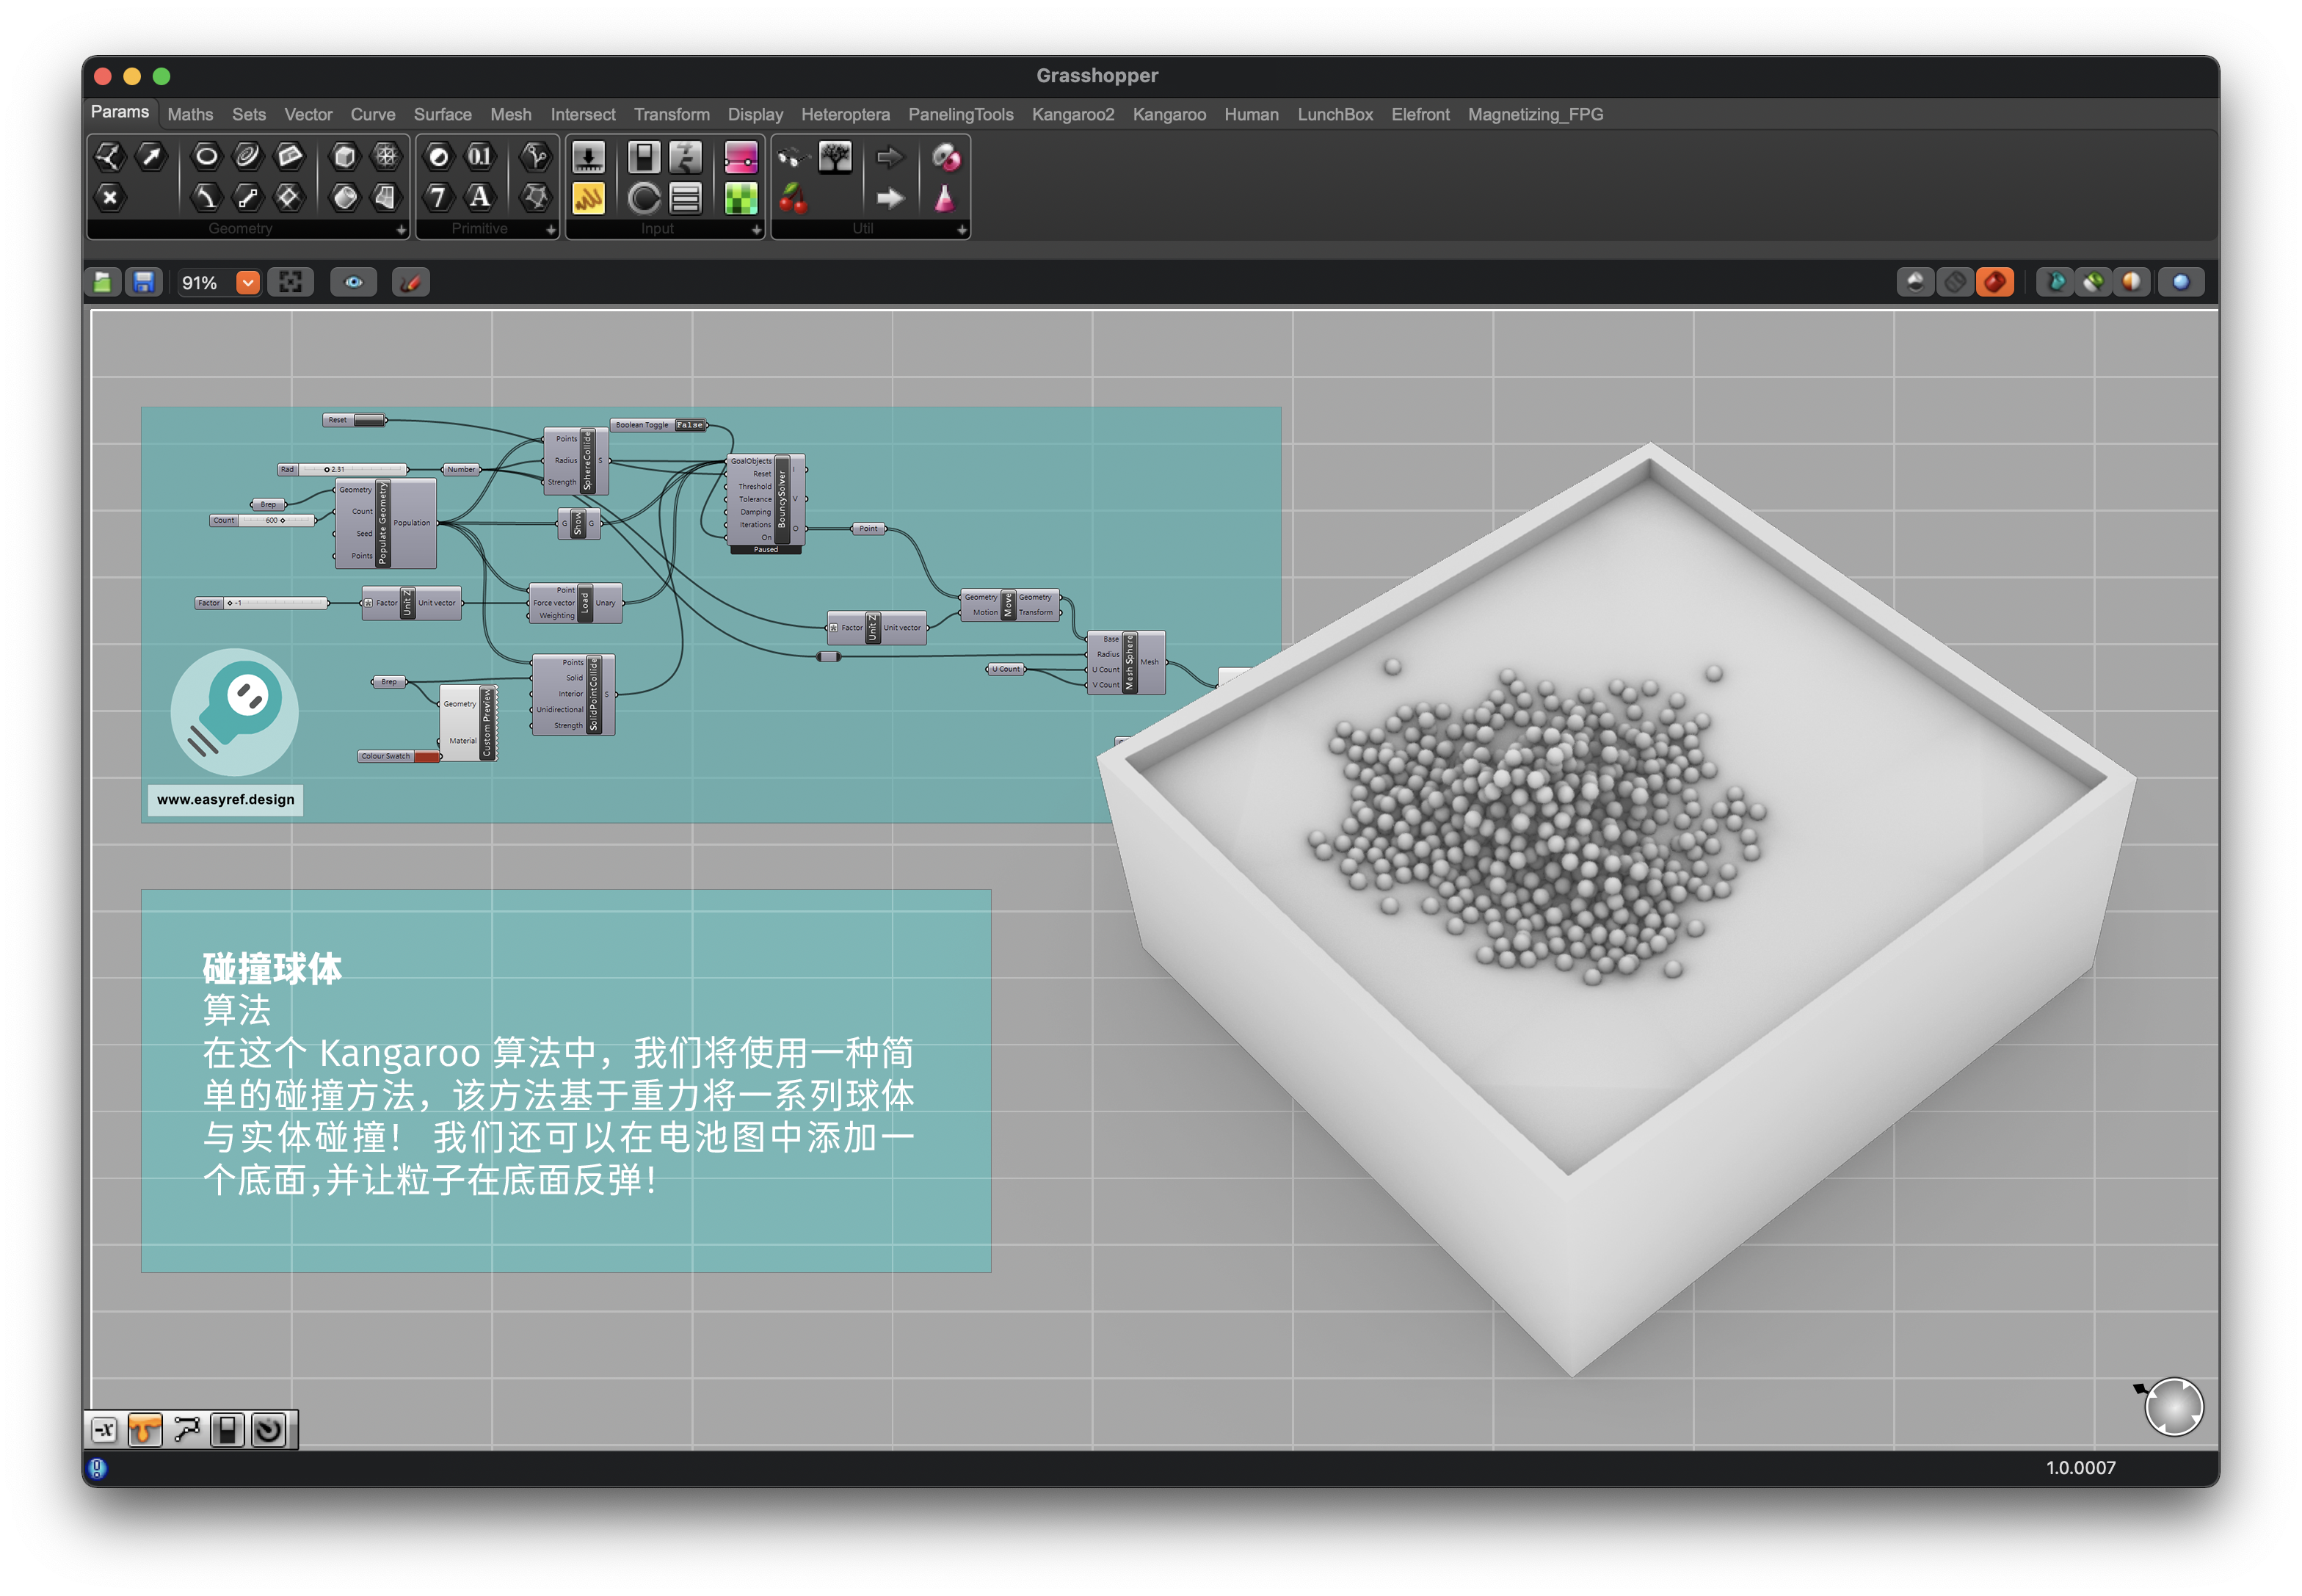Enable shaded red preview mode button
Screen dimensions: 2302x1596
pyautogui.click(x=1994, y=283)
